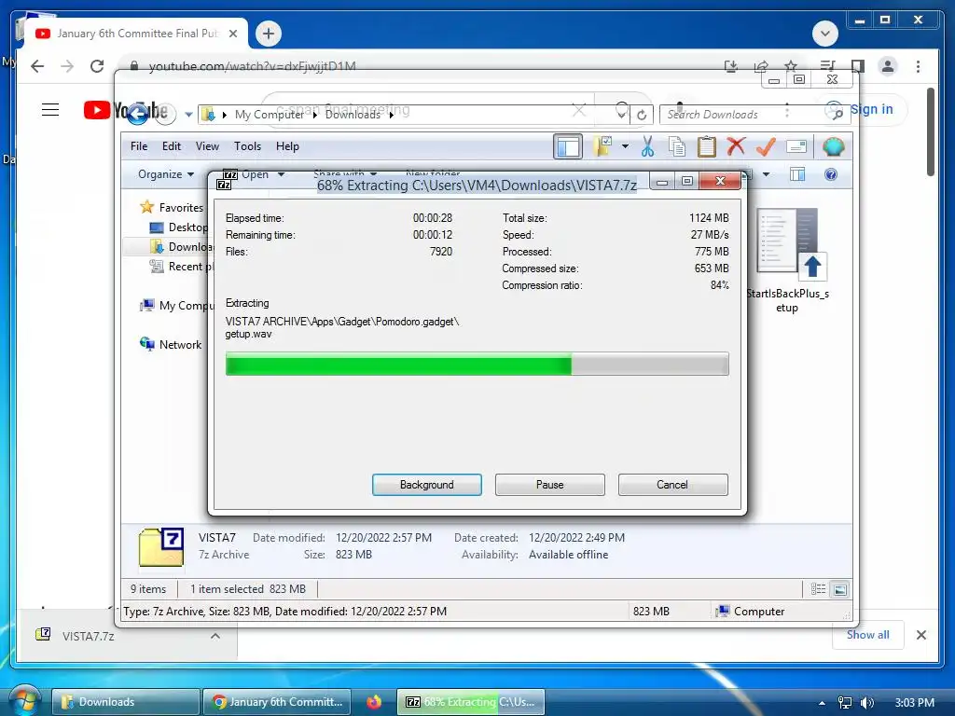This screenshot has width=955, height=716.
Task: Click My Computer in address breadcrumb
Action: [270, 115]
